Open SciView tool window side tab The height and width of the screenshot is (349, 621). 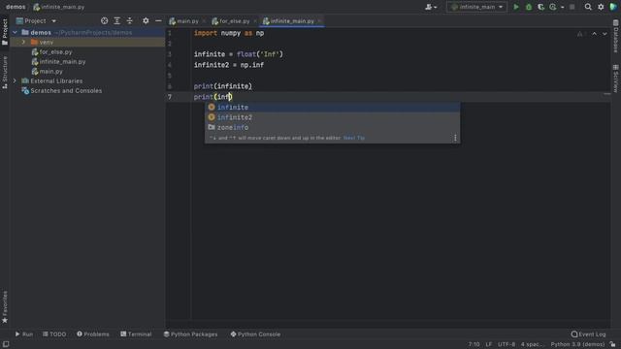(616, 79)
